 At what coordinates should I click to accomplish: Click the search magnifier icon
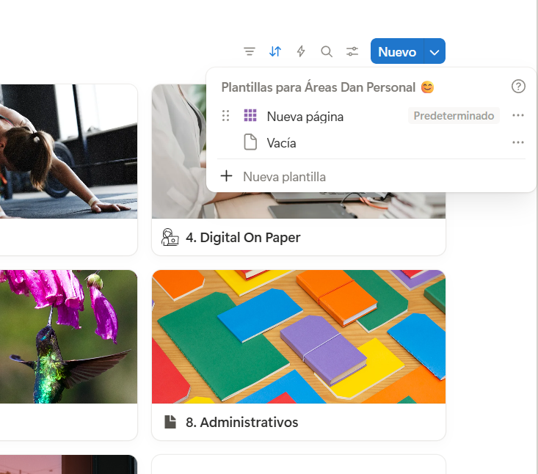[327, 51]
